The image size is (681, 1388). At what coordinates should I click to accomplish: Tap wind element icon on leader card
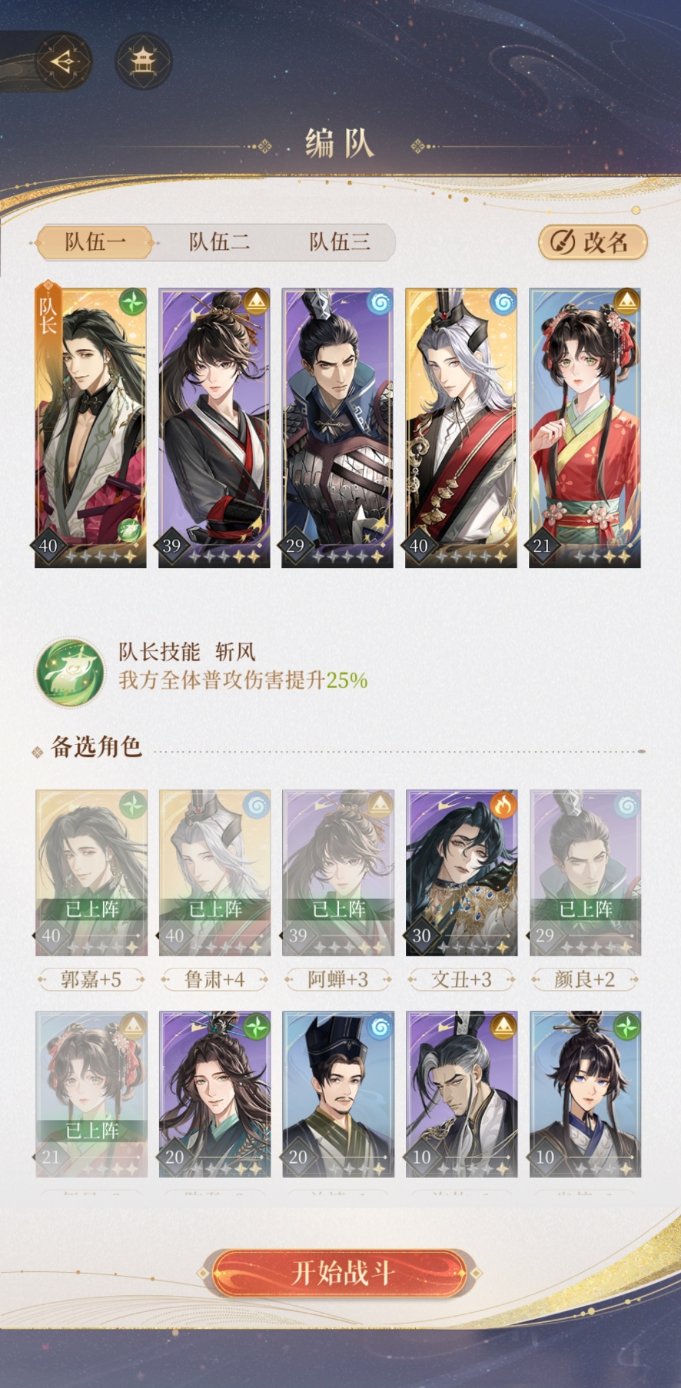click(x=133, y=302)
